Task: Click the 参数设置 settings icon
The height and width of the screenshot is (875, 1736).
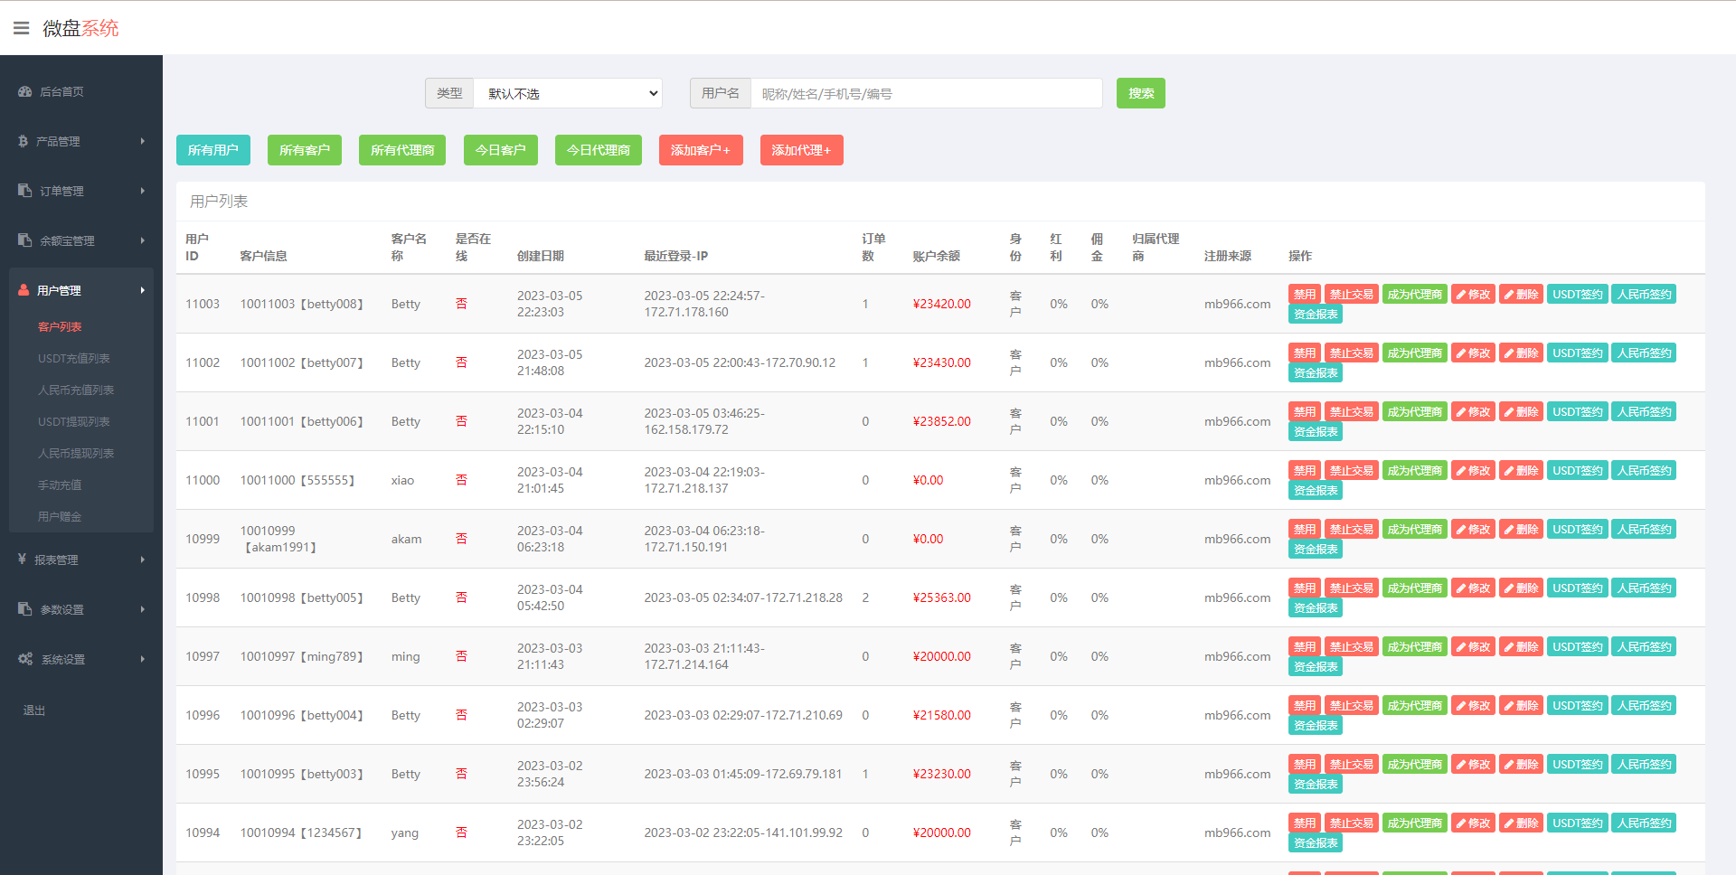Action: (23, 609)
